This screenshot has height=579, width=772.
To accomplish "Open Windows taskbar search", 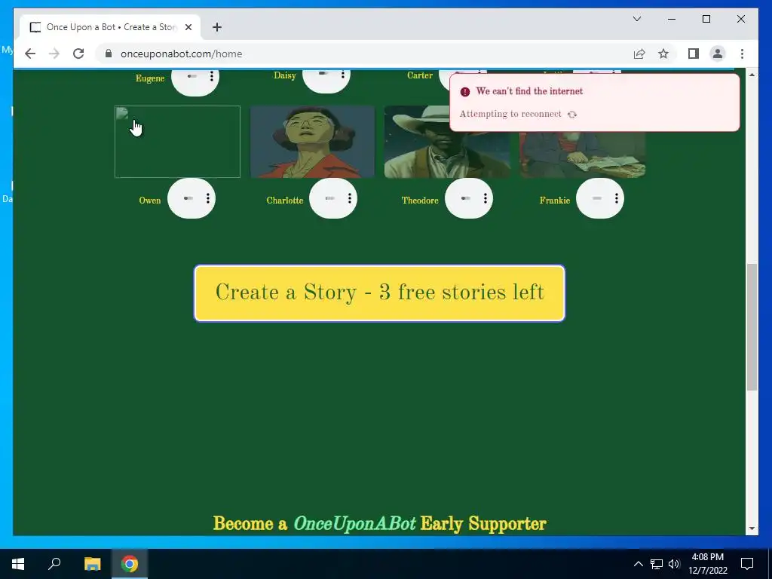I will tap(54, 564).
